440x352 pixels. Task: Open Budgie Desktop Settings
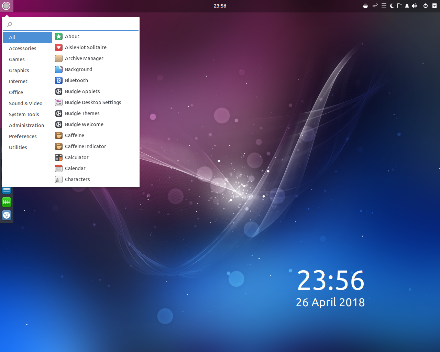click(96, 102)
